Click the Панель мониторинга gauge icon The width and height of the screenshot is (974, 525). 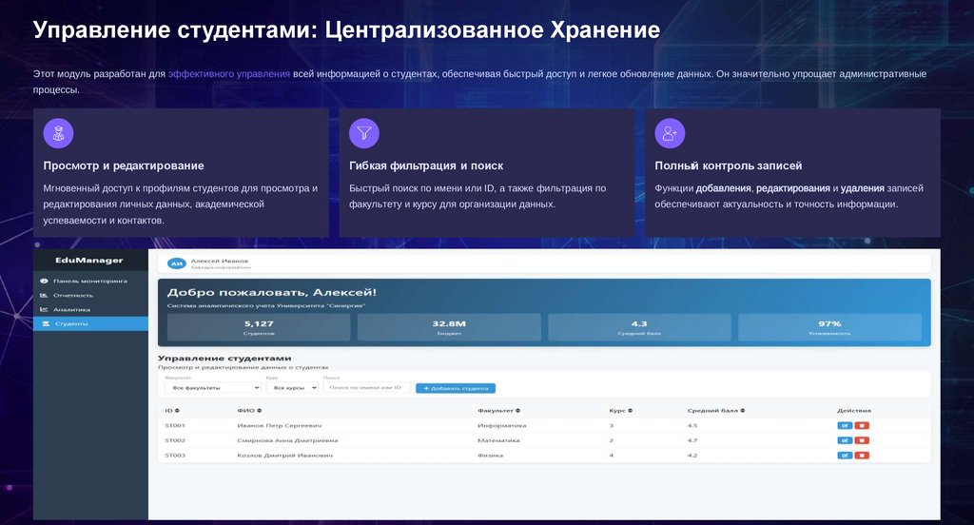pos(44,281)
